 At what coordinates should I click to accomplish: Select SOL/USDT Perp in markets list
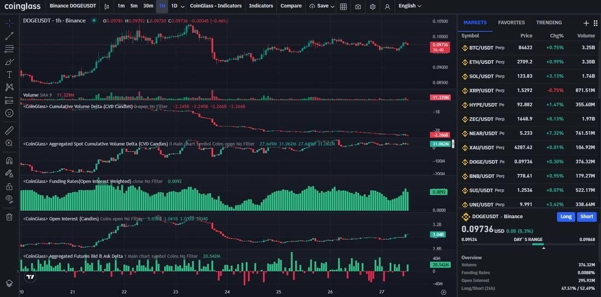529,76
